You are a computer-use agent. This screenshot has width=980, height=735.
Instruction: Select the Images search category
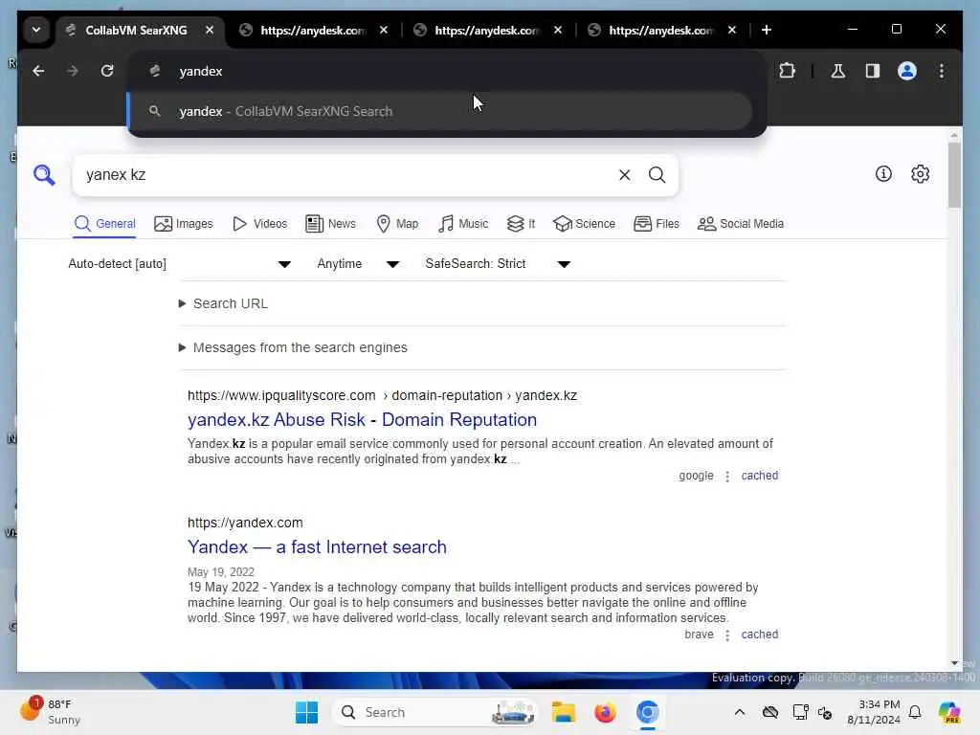[184, 224]
